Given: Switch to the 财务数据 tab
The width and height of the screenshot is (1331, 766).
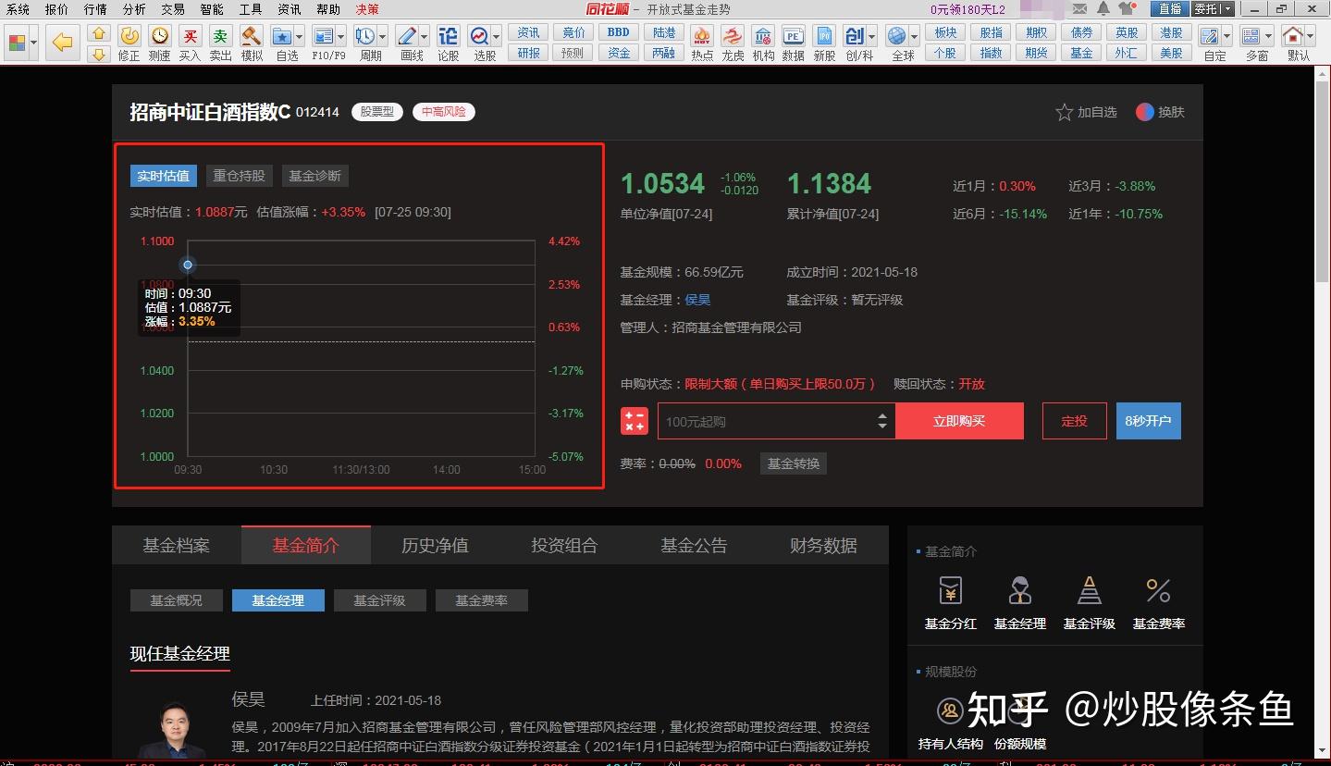Looking at the screenshot, I should pos(823,545).
